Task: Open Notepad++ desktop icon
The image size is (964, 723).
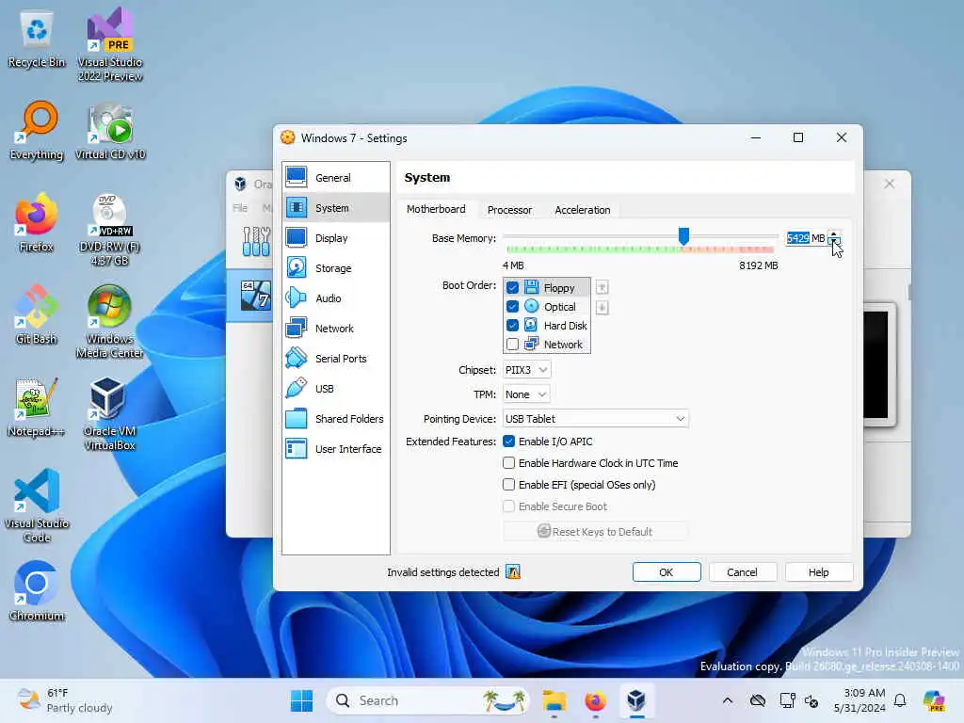Action: [x=37, y=407]
